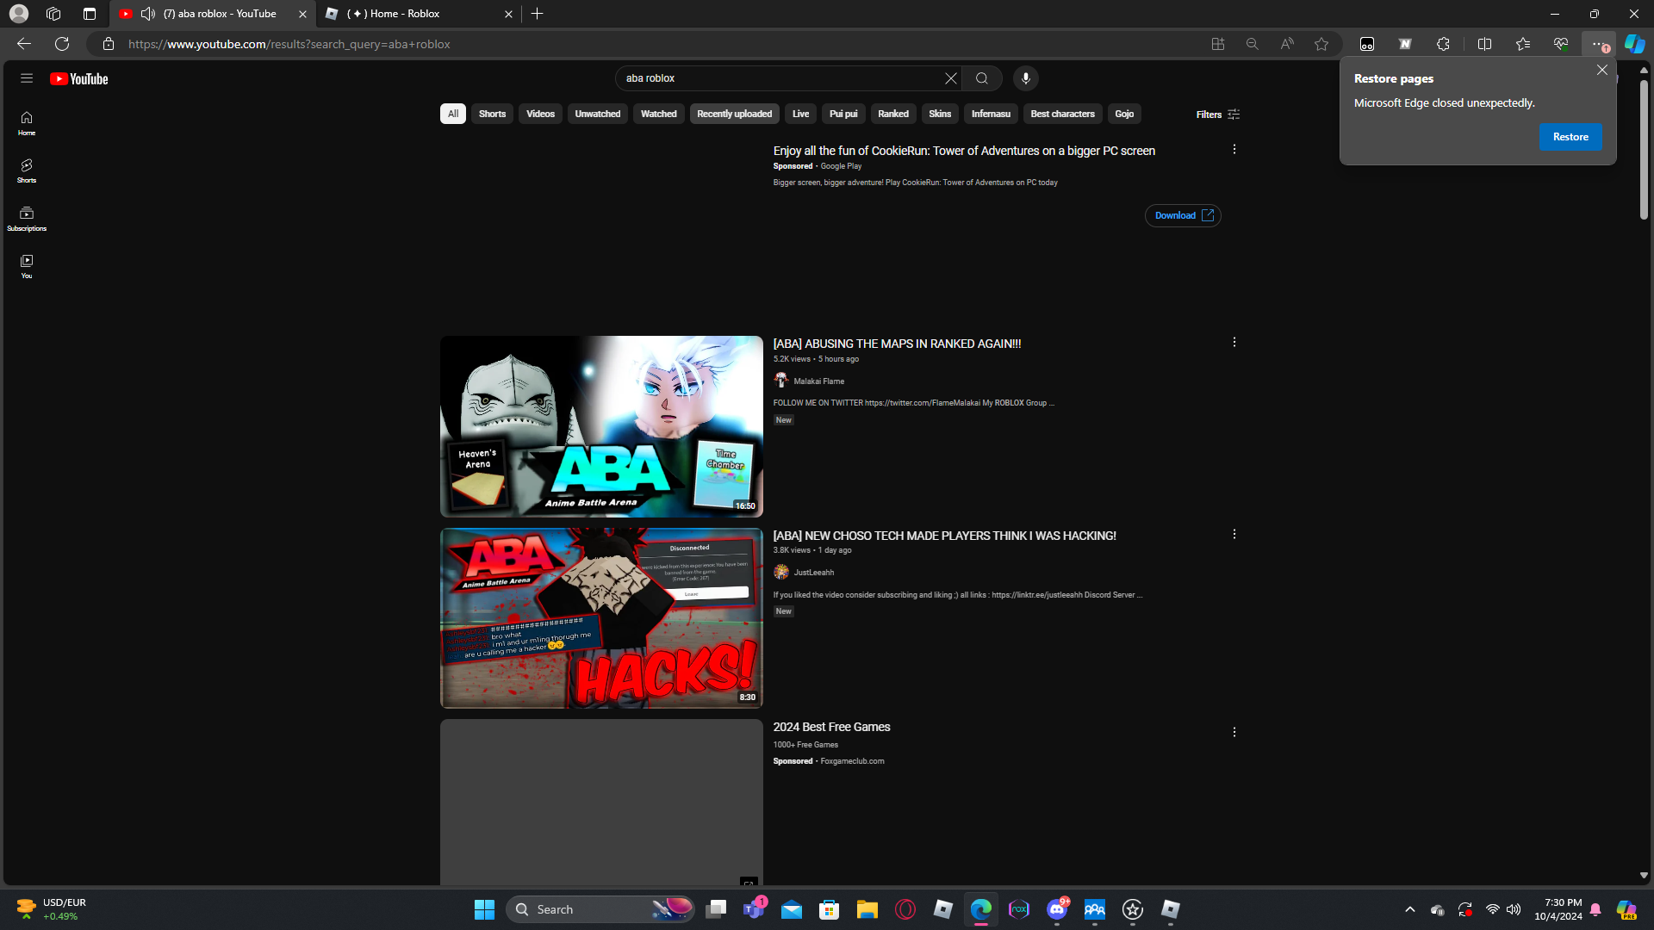1654x930 pixels.
Task: Go to the YouTube logo home link
Action: tap(79, 78)
